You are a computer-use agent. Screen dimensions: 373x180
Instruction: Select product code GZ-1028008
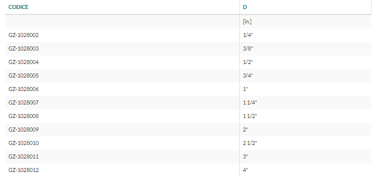pyautogui.click(x=24, y=116)
